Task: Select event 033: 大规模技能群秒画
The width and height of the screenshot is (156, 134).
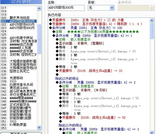Action: (x=19, y=61)
